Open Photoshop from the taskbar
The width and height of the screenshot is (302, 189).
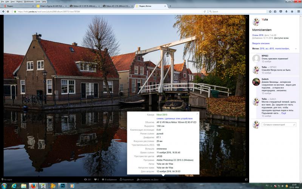point(63,186)
